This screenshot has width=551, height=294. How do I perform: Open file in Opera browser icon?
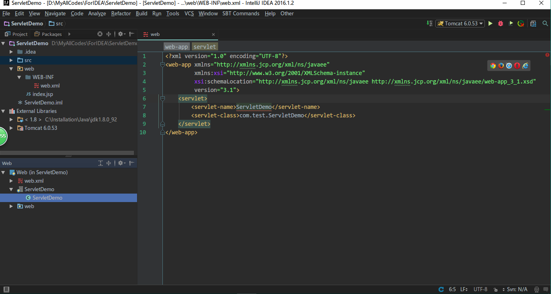(517, 66)
